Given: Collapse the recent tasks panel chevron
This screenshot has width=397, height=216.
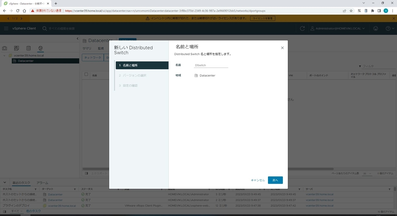Looking at the screenshot, I should (x=5, y=183).
